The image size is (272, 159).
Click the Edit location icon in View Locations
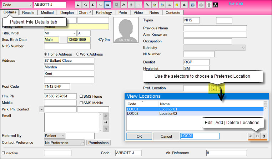(x=251, y=136)
